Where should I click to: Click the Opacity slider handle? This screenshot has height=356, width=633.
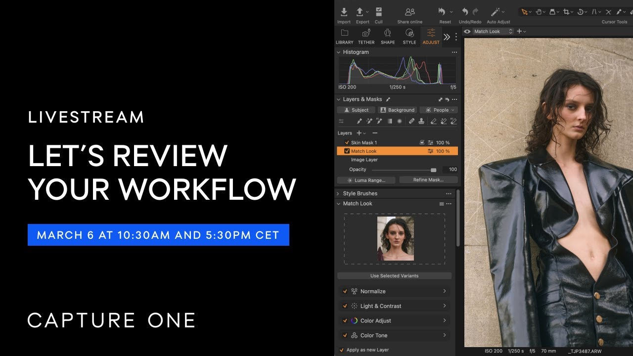pos(434,170)
